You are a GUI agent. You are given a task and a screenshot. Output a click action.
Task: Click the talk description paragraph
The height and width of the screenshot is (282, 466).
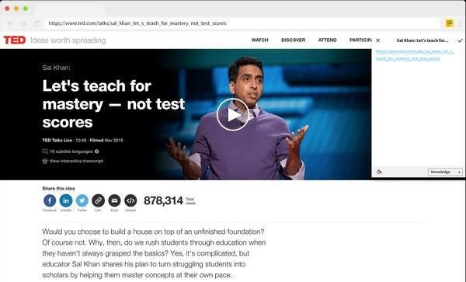coord(154,253)
